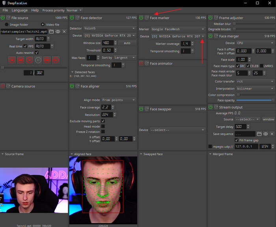Browse for video file folder icon
Image resolution: width=276 pixels, height=227 pixels.
(51, 32)
